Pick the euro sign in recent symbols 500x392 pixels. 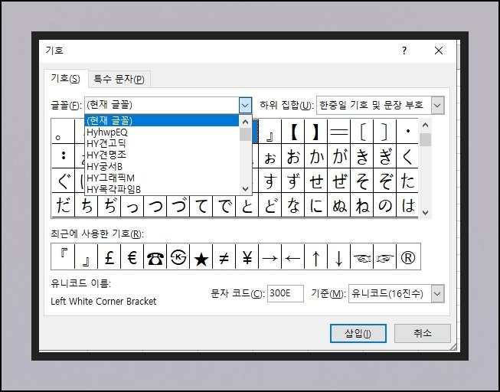132,256
